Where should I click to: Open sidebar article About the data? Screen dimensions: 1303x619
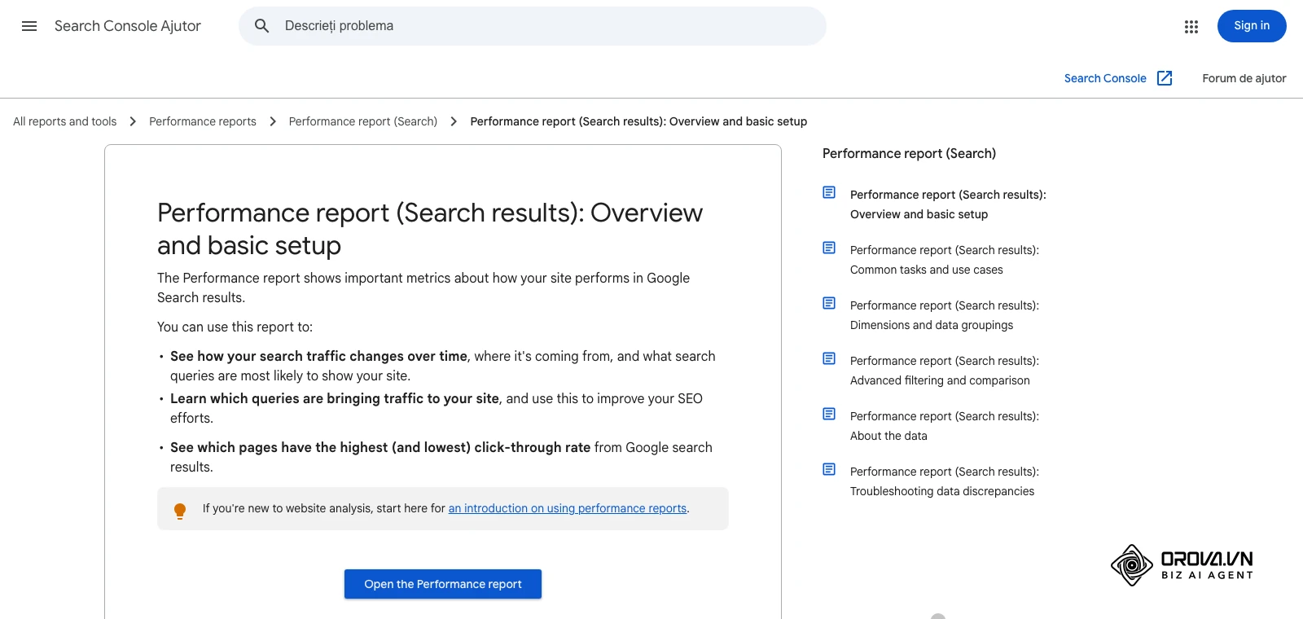(x=945, y=426)
